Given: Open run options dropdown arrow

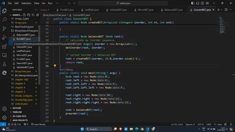Looking at the screenshot, I should click(x=222, y=10).
